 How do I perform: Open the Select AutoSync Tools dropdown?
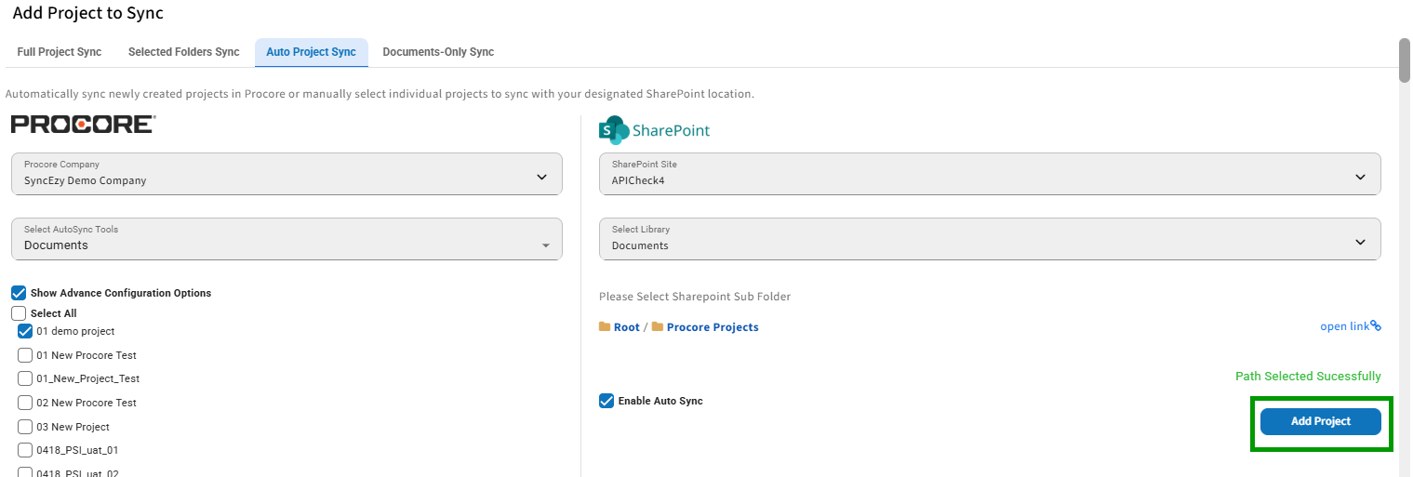287,239
